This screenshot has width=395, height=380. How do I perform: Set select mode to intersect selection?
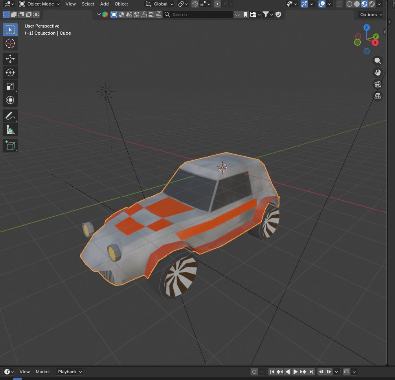[36, 15]
